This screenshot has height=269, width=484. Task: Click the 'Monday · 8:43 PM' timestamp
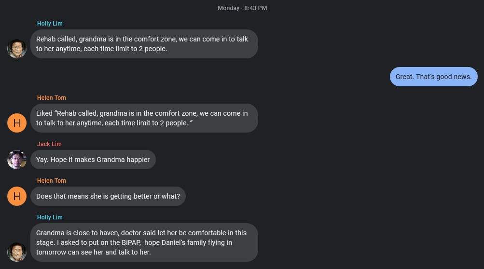[242, 8]
